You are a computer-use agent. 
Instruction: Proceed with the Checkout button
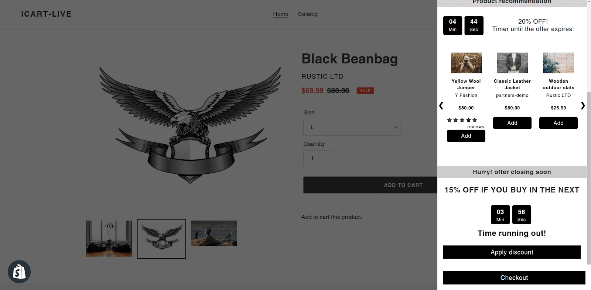tap(514, 278)
